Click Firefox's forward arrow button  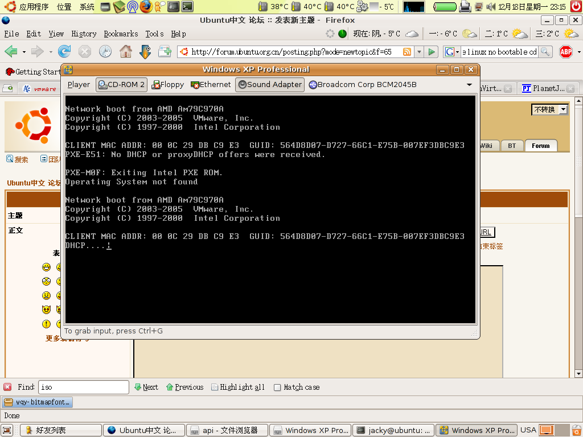(37, 51)
